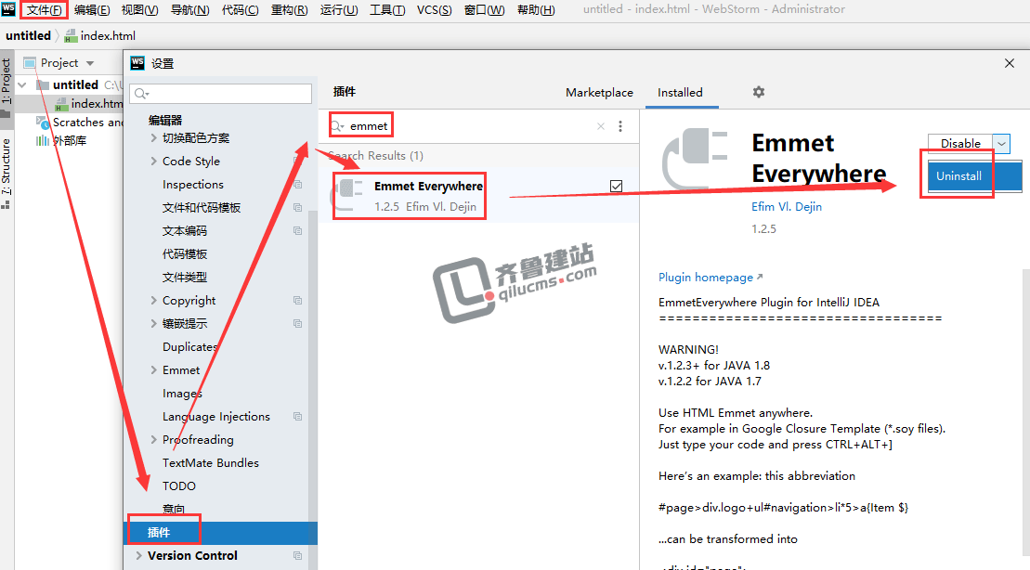Switch to the Marketplace tab
Viewport: 1030px width, 570px height.
click(x=599, y=93)
